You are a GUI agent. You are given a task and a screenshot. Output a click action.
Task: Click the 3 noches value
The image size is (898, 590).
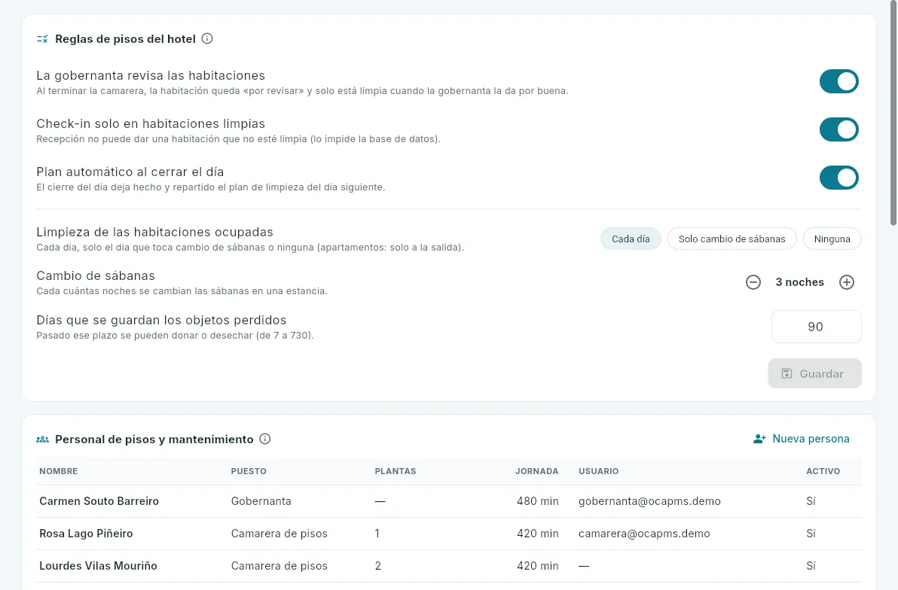pos(799,282)
